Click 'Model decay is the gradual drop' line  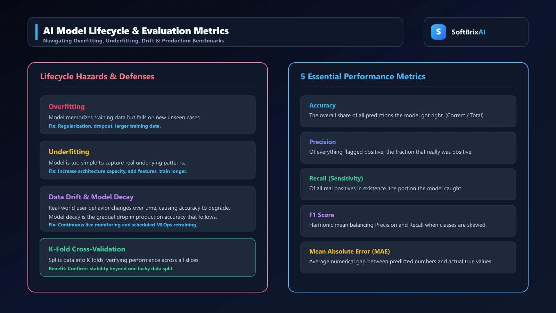[x=133, y=217]
